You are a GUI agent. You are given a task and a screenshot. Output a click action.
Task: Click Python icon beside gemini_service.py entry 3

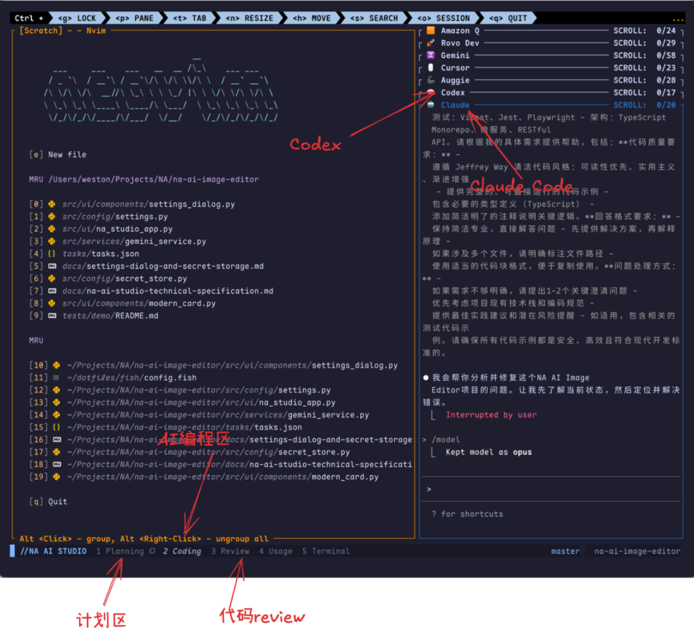[52, 241]
